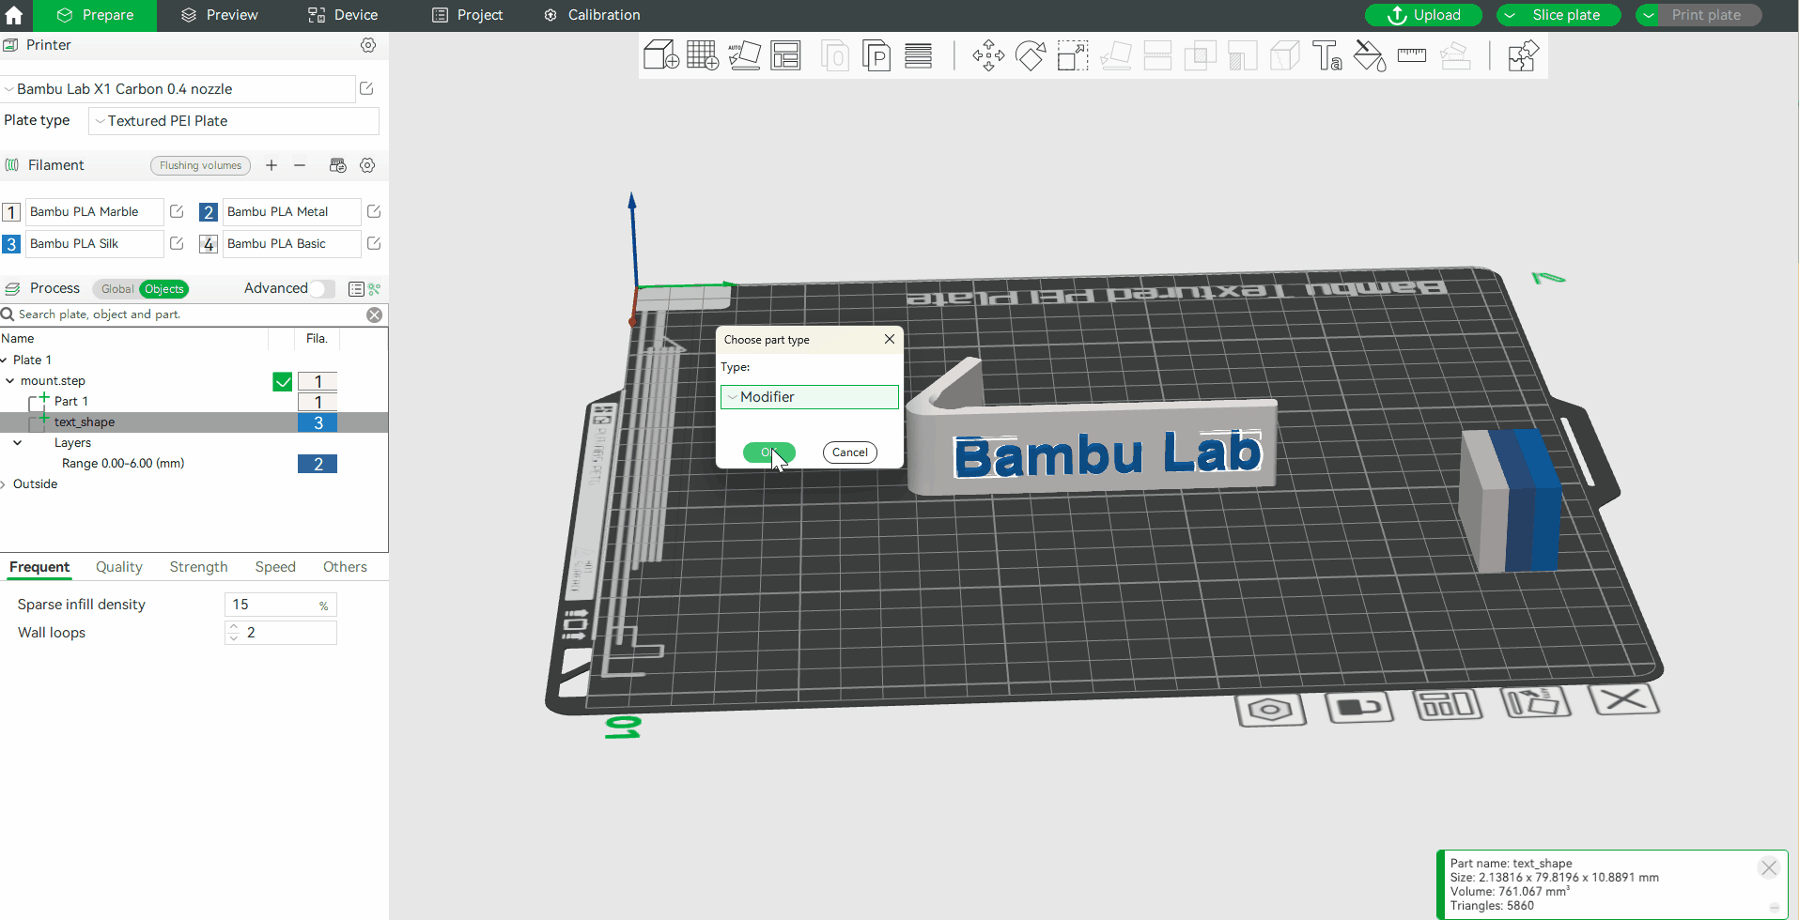
Task: Click filament 1 color swatch
Action: pyautogui.click(x=11, y=212)
